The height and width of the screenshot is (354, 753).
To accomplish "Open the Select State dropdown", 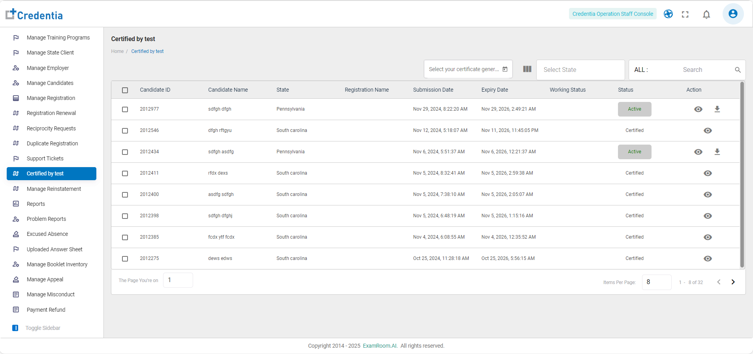I will tap(580, 70).
